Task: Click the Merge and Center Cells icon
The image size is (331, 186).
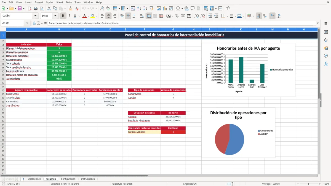Action: tap(149, 16)
